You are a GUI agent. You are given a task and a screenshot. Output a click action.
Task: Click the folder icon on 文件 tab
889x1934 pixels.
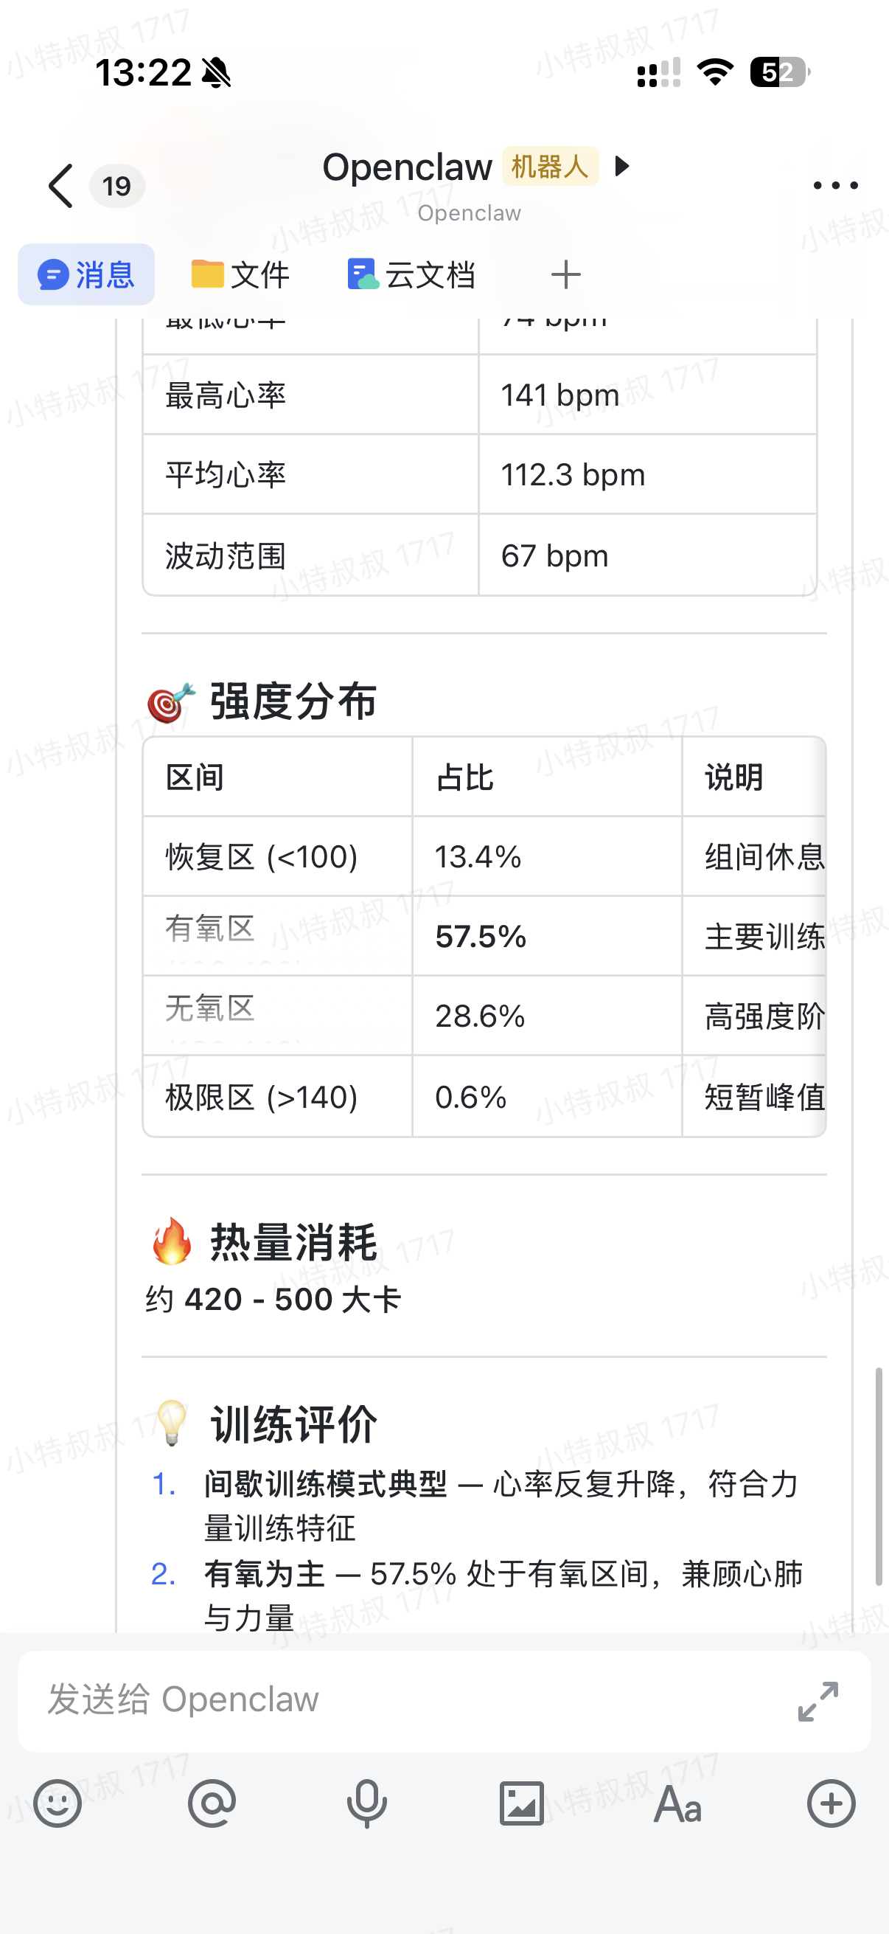[x=209, y=274]
